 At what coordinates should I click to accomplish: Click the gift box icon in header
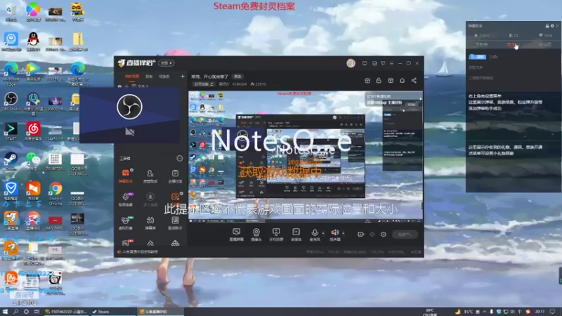tap(367, 81)
